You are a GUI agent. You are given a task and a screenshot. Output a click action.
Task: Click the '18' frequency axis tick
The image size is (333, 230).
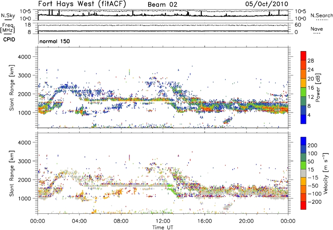click(28, 25)
